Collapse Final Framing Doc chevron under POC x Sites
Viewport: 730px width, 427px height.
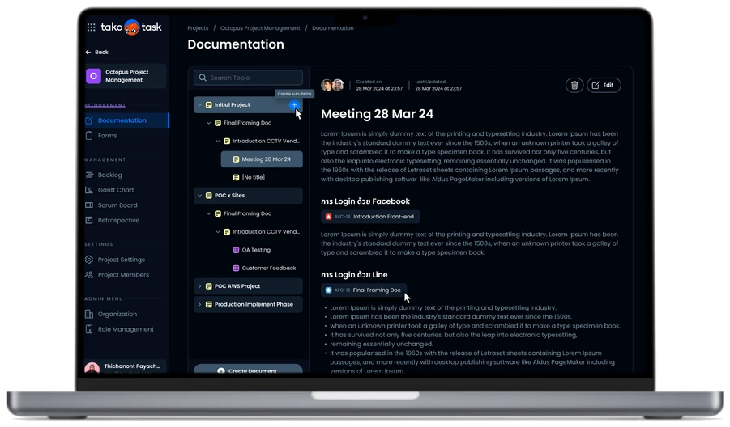coord(208,213)
